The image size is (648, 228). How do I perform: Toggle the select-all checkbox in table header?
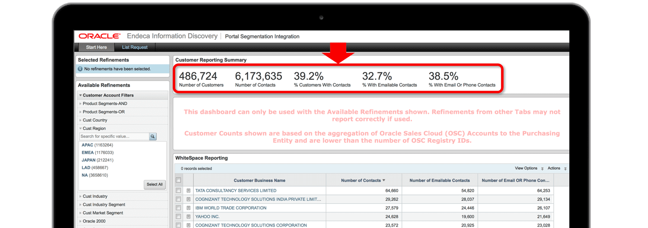(x=178, y=180)
